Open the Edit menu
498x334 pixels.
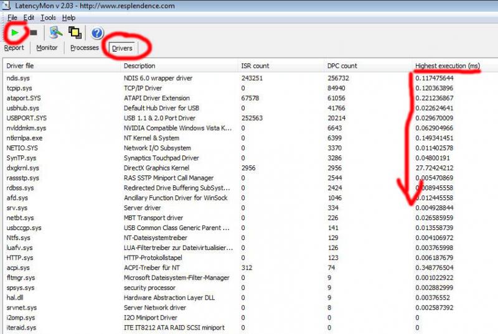coord(29,17)
